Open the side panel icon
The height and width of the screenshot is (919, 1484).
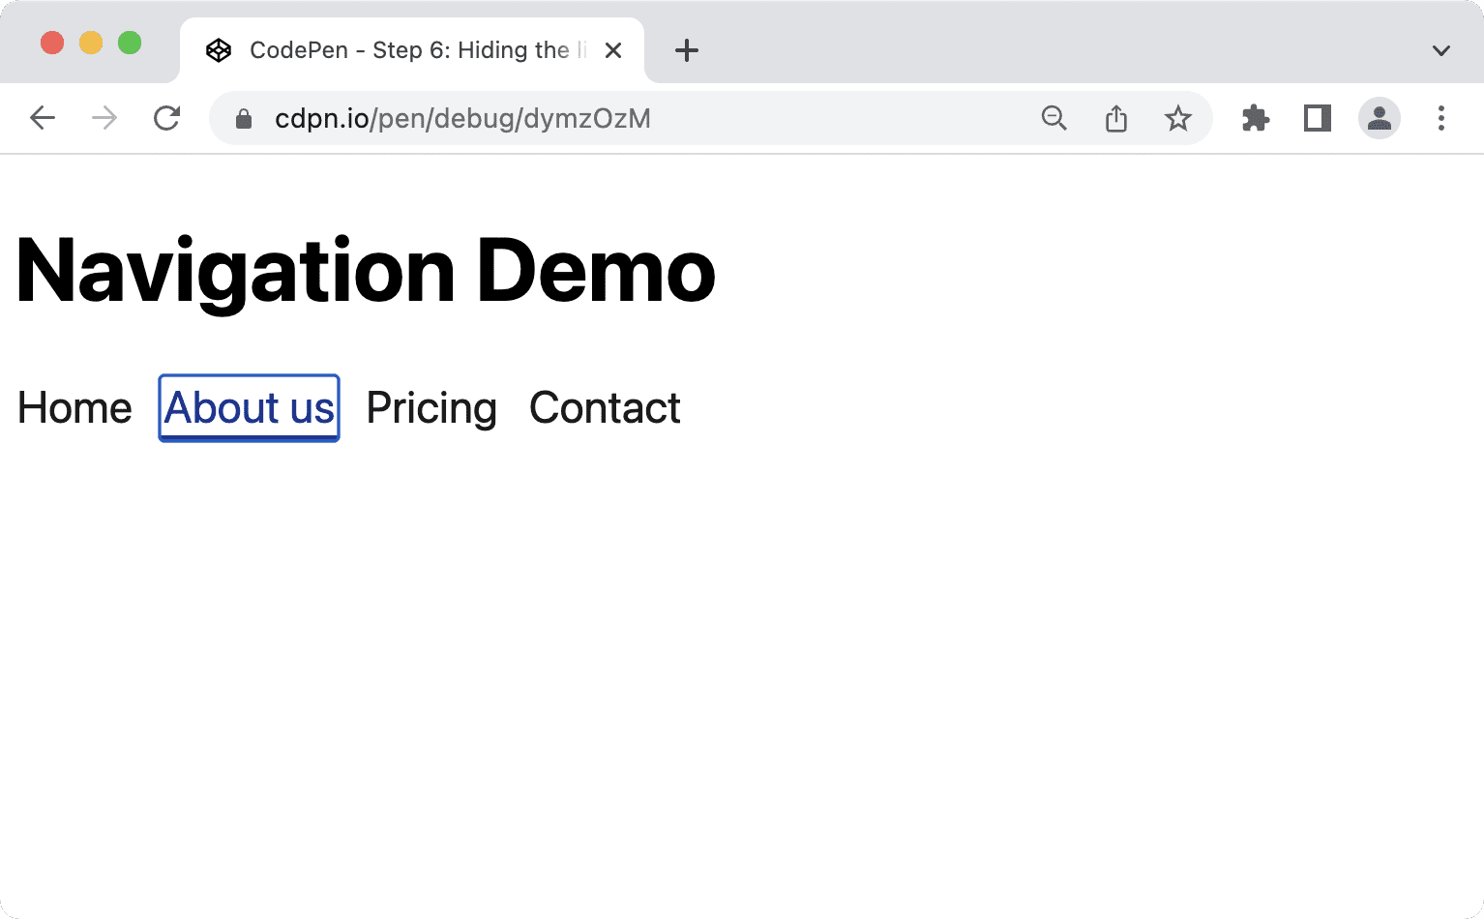(x=1317, y=118)
